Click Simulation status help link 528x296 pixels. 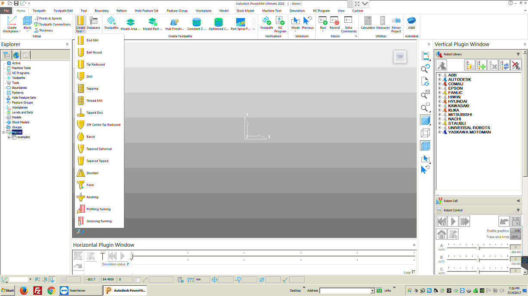(128, 264)
